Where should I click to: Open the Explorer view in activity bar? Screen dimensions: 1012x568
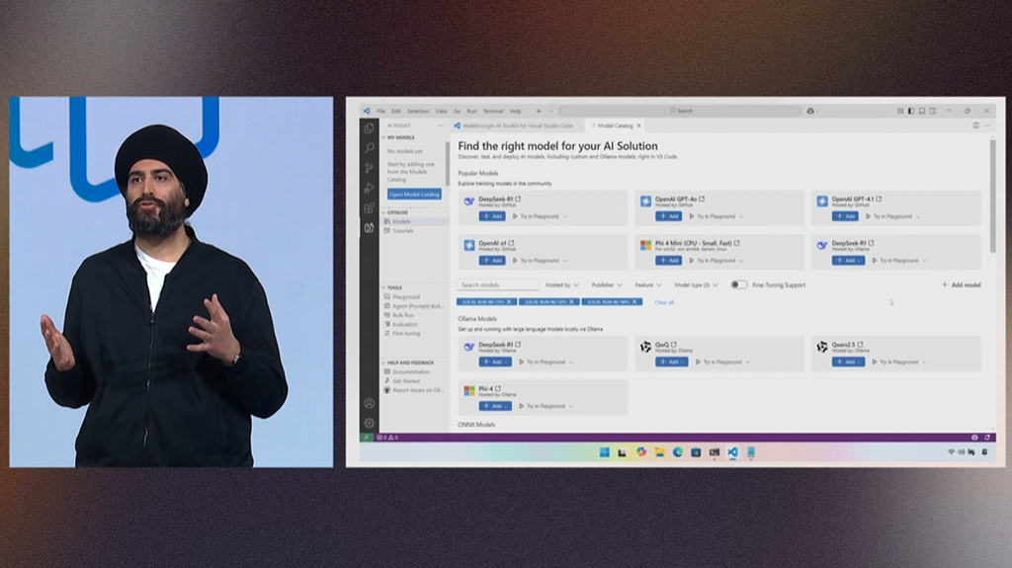[370, 127]
